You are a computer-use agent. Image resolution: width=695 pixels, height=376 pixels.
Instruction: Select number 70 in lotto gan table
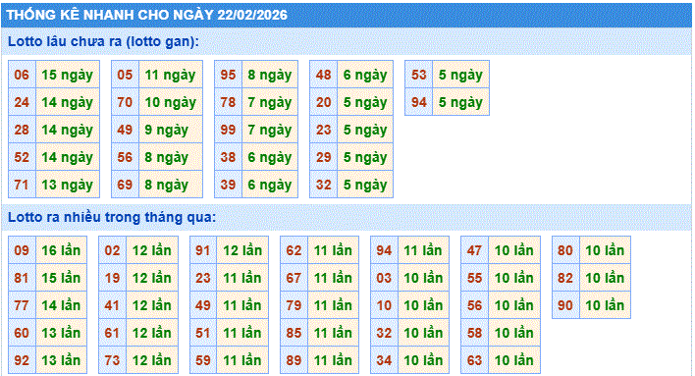[x=125, y=102]
